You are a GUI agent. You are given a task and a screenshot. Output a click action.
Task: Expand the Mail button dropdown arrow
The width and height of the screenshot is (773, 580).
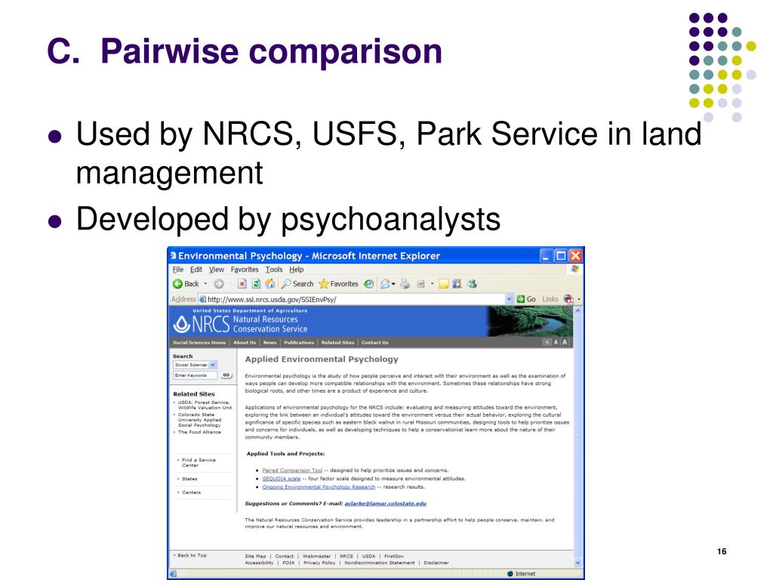pos(393,284)
